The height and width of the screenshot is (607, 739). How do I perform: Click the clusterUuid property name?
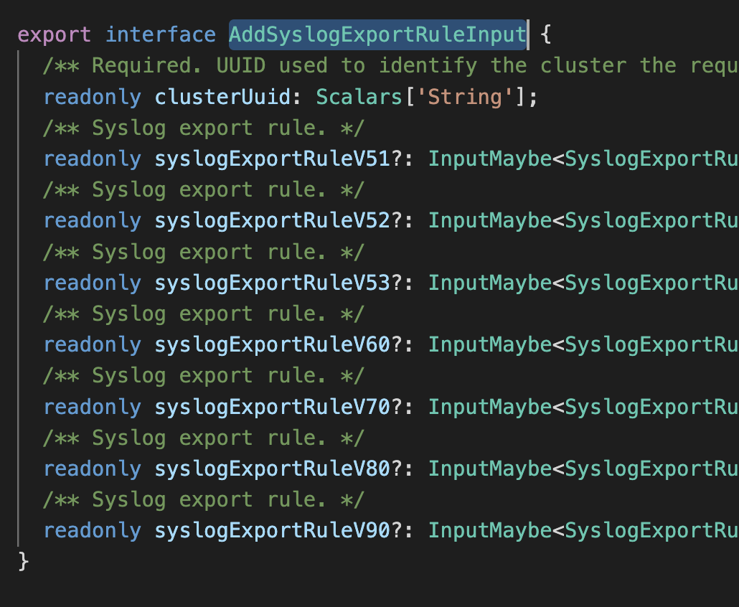click(x=223, y=97)
